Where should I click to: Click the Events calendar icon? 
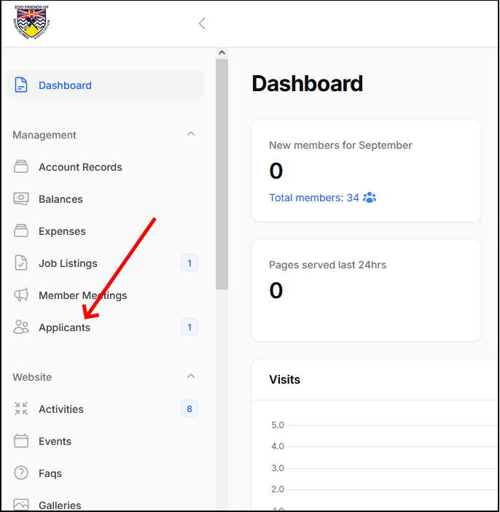21,441
